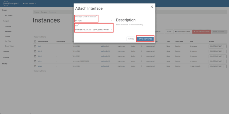229x114 pixels.
Task: Click Create Snapshot for the k8s-1 instance
Action: (216, 61)
